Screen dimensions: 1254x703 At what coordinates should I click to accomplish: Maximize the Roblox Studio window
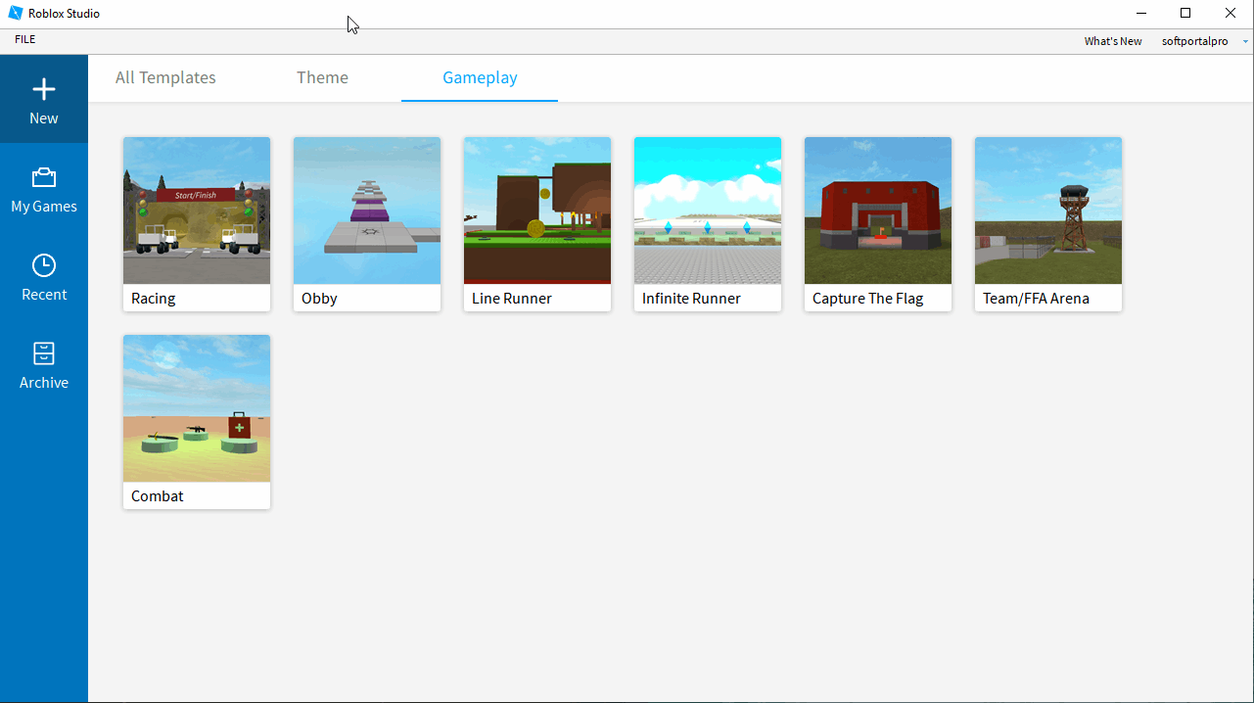point(1185,14)
